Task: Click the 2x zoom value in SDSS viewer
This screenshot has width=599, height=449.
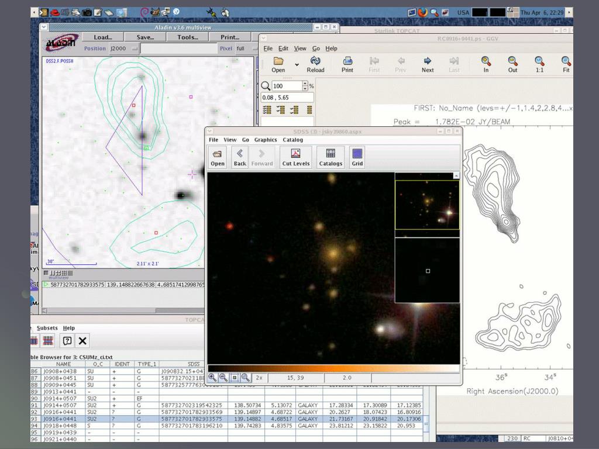Action: click(x=259, y=378)
